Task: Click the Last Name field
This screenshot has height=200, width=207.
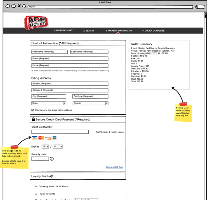Action: (89, 52)
